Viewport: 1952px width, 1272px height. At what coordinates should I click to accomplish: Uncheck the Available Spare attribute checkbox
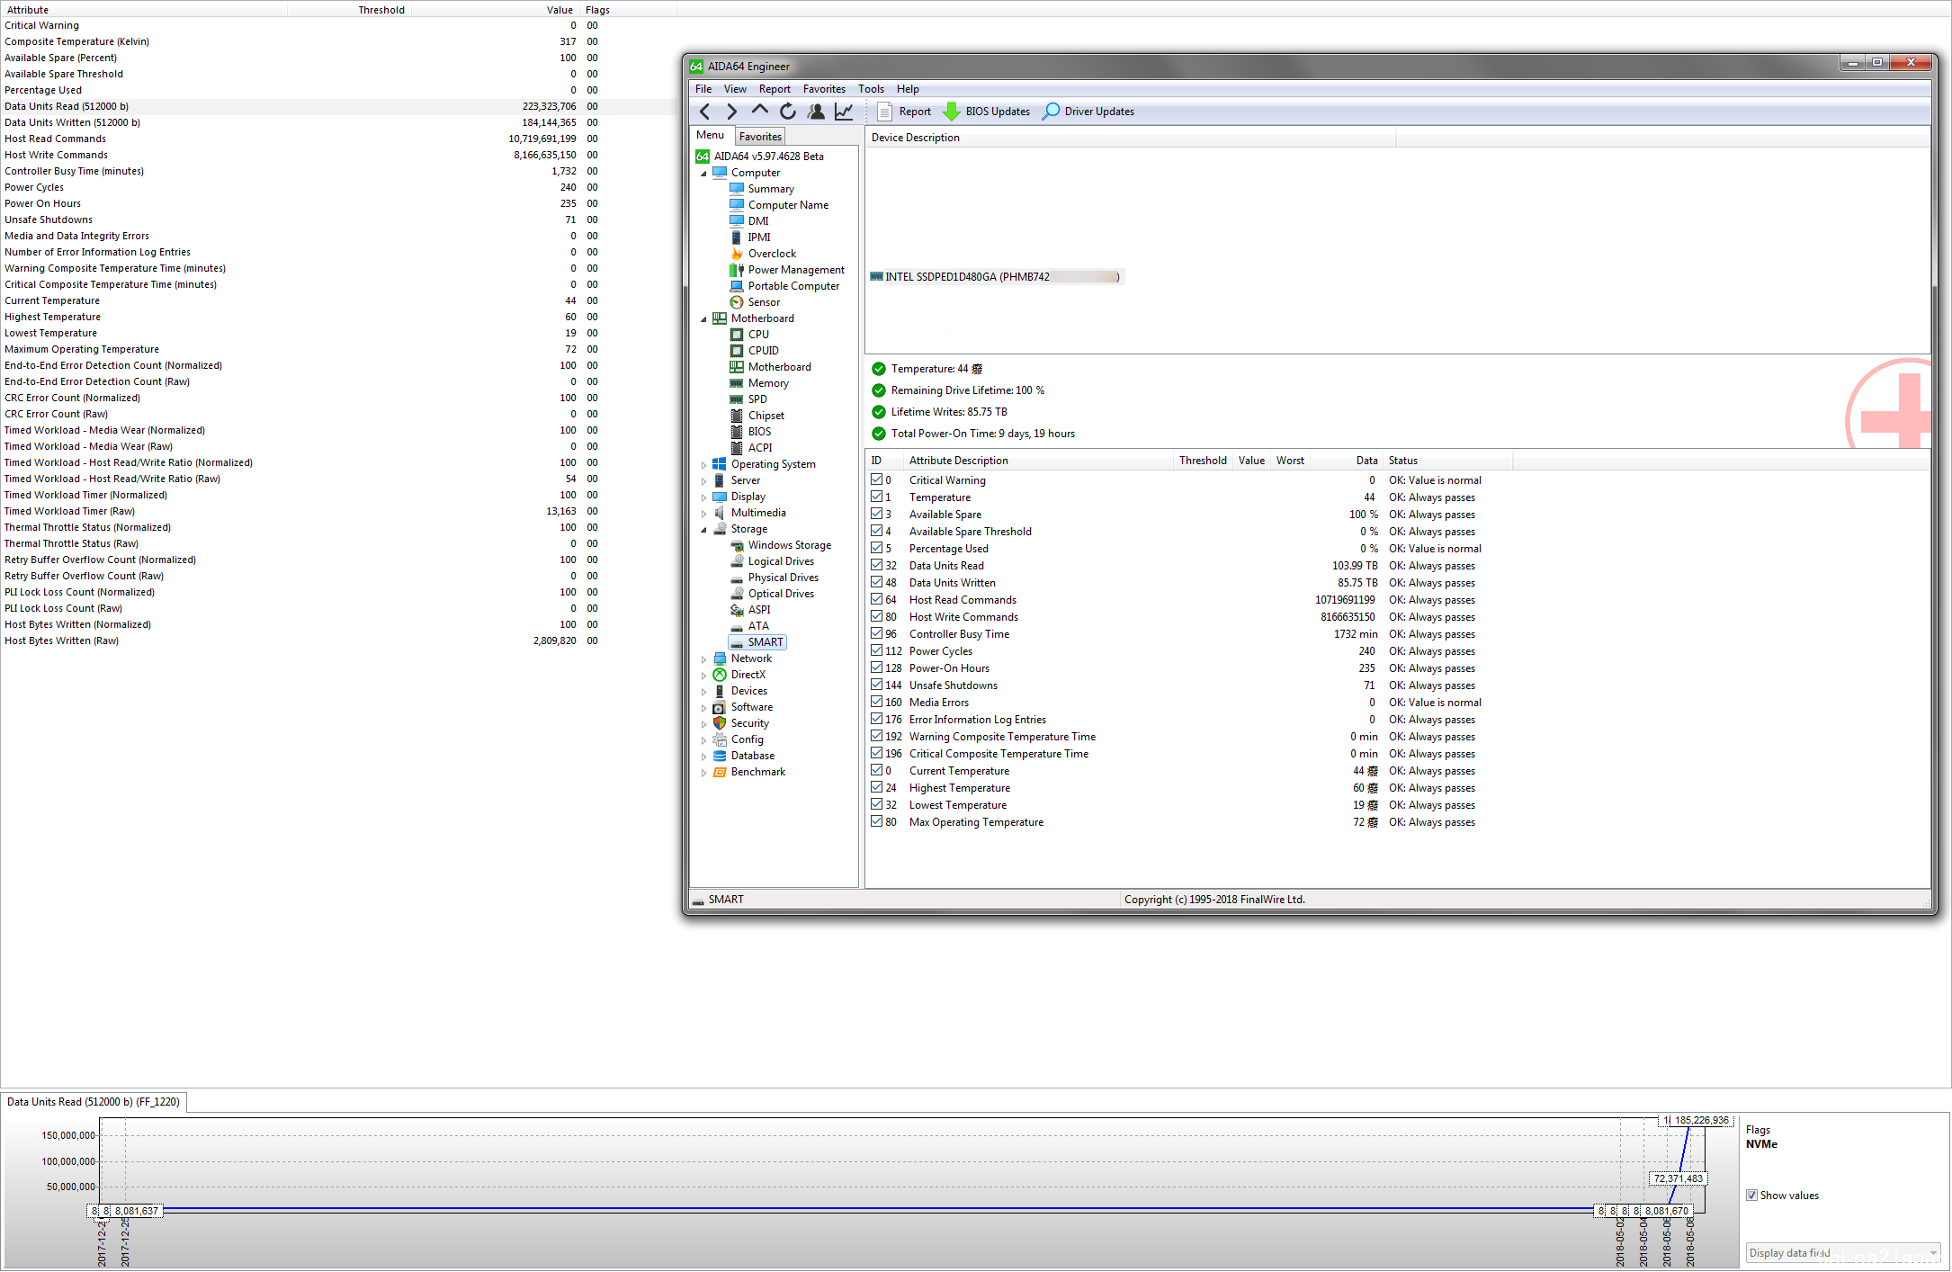point(876,515)
